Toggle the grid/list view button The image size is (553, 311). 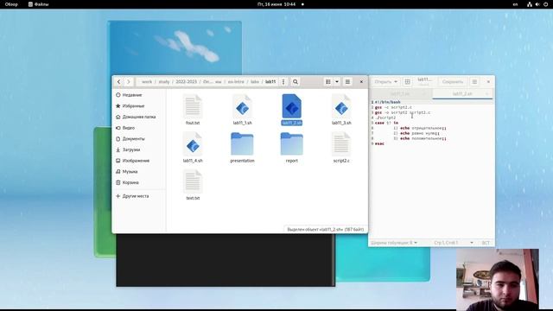point(328,82)
